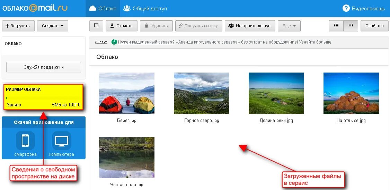Click the question mark help icon
The width and height of the screenshot is (390, 190).
click(x=346, y=8)
